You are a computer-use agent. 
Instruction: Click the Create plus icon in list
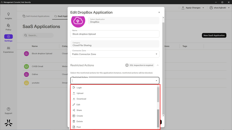(74, 116)
